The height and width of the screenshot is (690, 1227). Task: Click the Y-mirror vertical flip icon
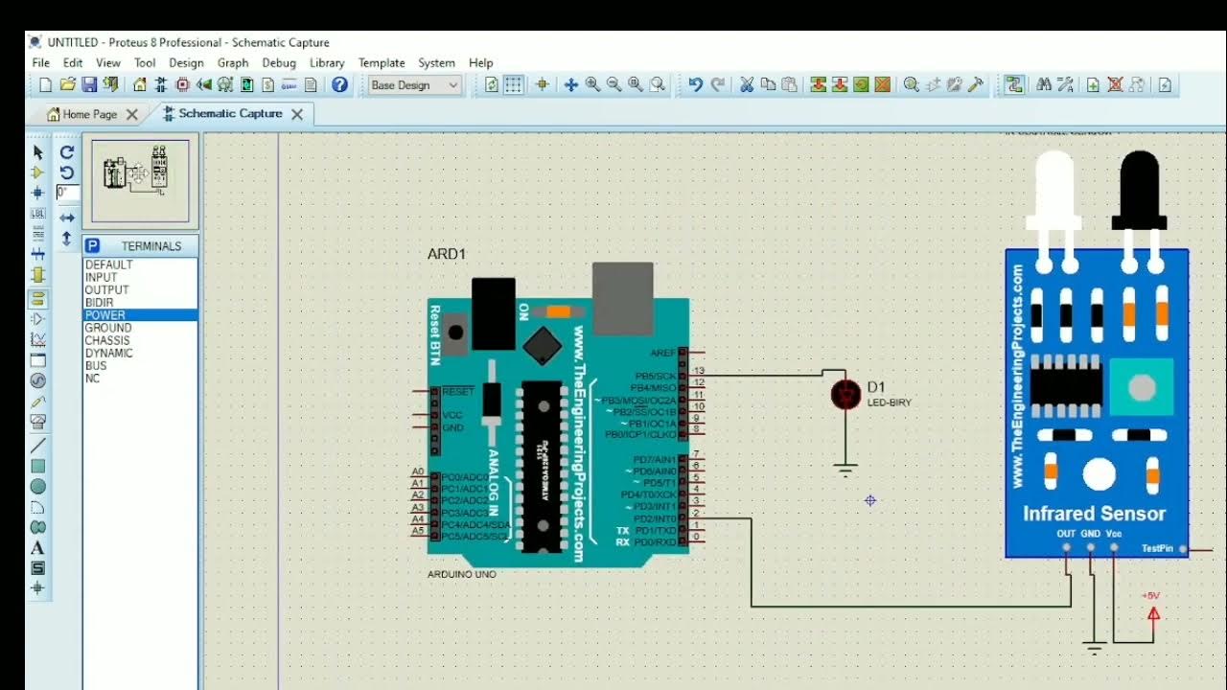pos(67,239)
